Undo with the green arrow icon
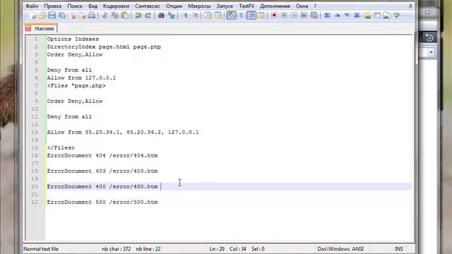Viewport: 452px width, 254px height. [138, 16]
